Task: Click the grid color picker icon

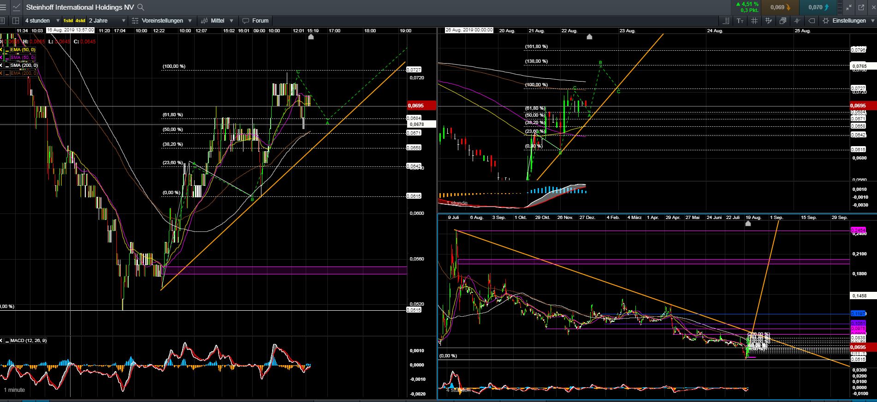Action: pyautogui.click(x=769, y=21)
